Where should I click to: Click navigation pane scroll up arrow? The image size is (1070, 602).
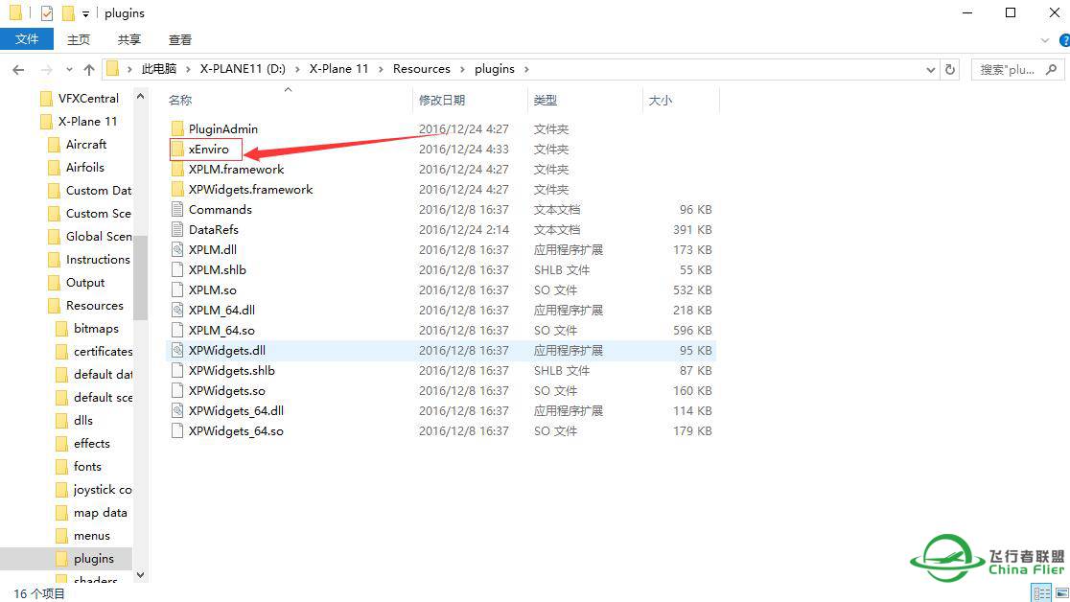pos(141,96)
